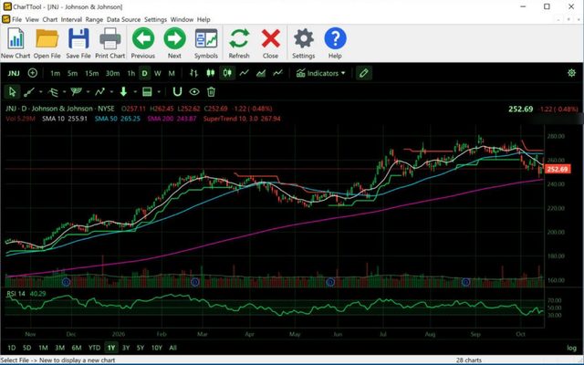Image resolution: width=584 pixels, height=365 pixels.
Task: Open the Interval menu
Action: [x=71, y=19]
